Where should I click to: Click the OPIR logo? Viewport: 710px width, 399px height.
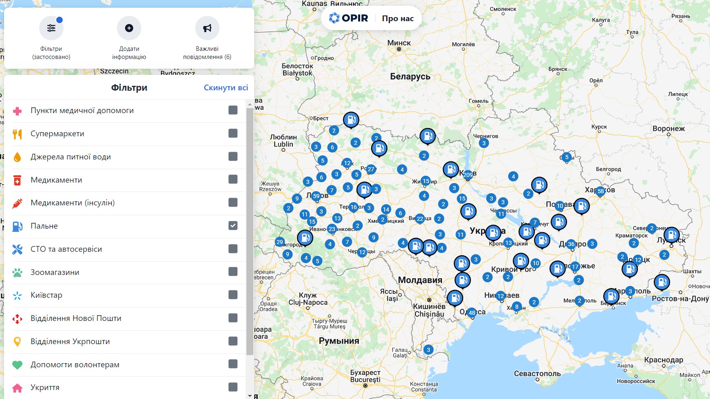click(x=349, y=18)
